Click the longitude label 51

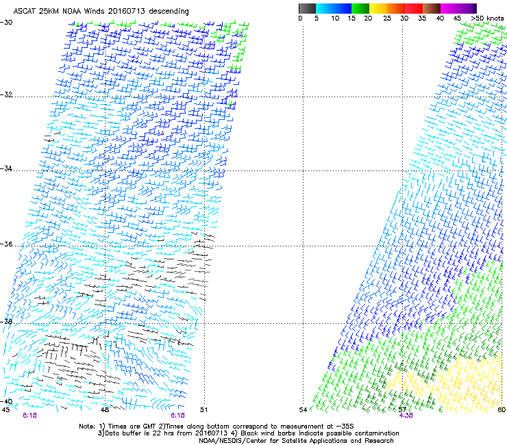pos(203,410)
